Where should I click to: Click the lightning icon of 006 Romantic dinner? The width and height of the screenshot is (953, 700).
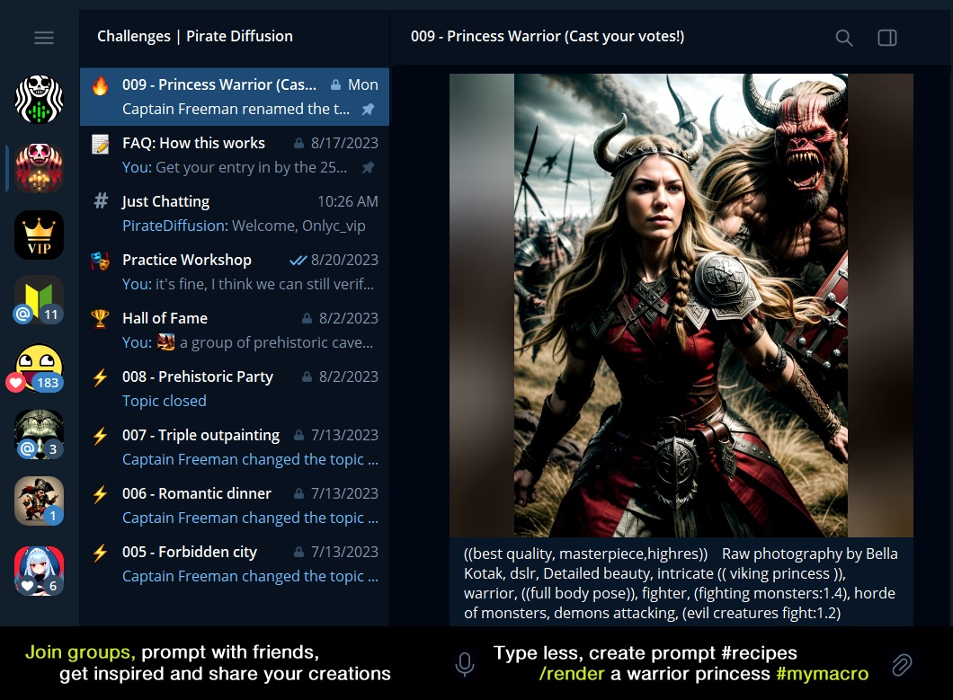tap(101, 494)
